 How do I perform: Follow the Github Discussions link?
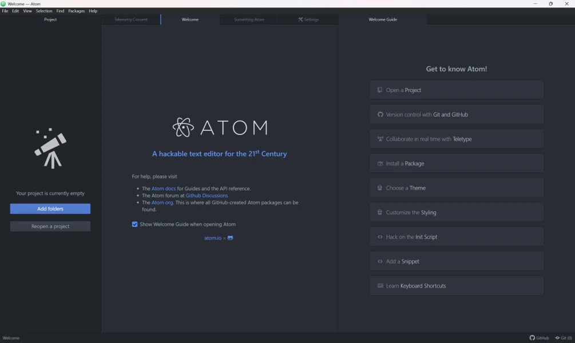coord(207,196)
